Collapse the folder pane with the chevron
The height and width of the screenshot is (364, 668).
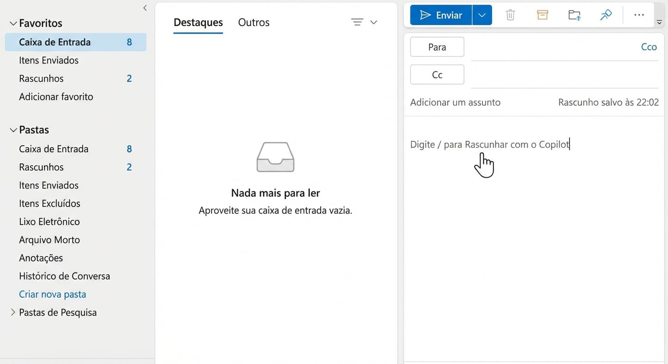pos(145,8)
